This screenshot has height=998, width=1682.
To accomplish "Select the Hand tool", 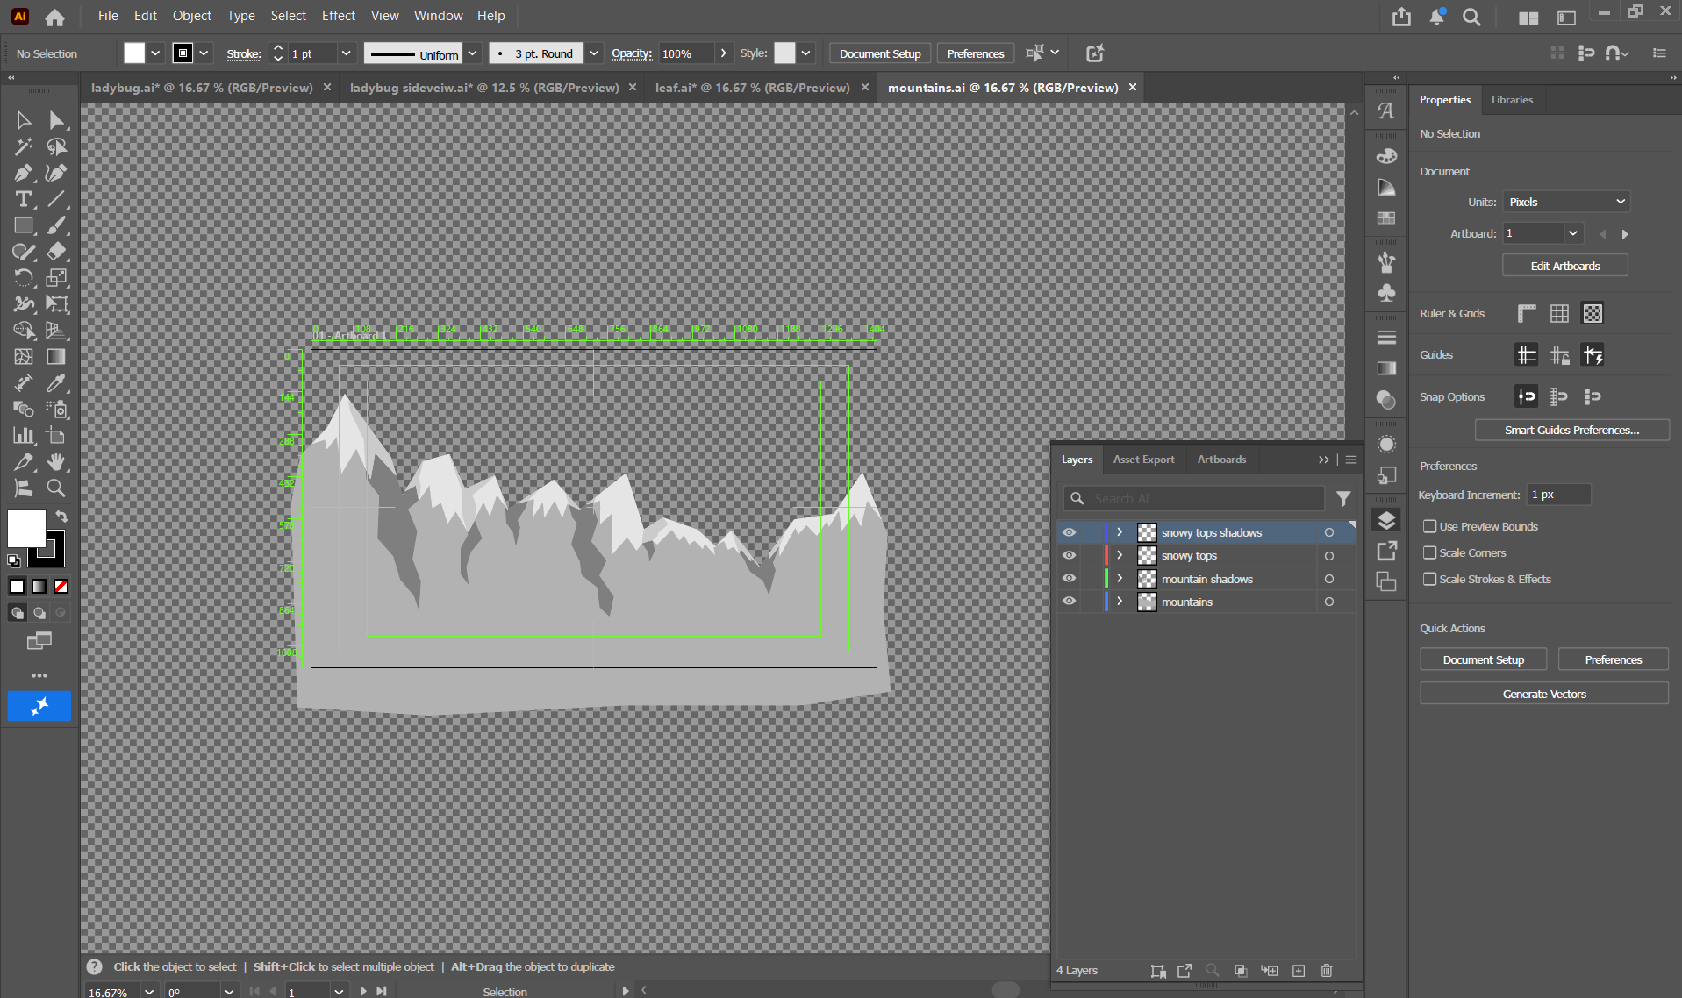I will 56,462.
